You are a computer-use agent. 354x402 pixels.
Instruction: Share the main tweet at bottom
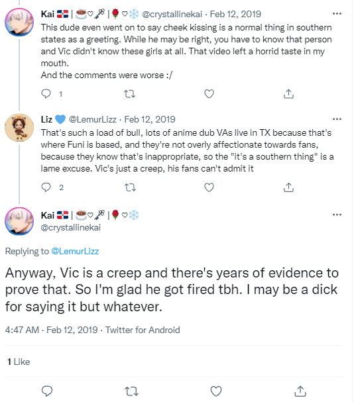click(300, 391)
